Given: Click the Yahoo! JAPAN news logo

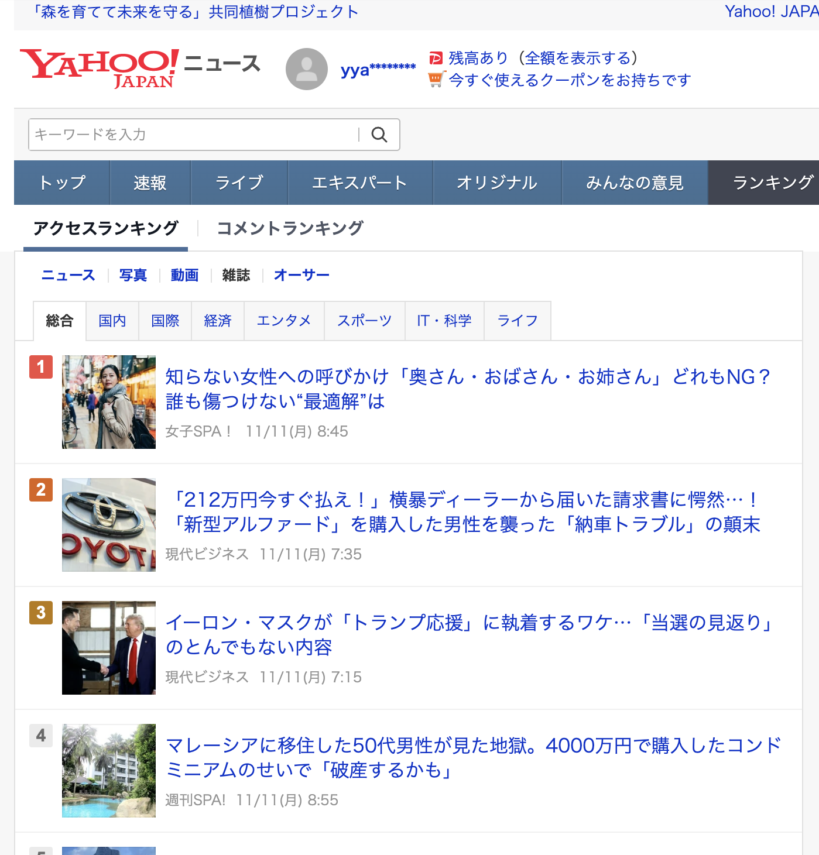Looking at the screenshot, I should click(140, 69).
